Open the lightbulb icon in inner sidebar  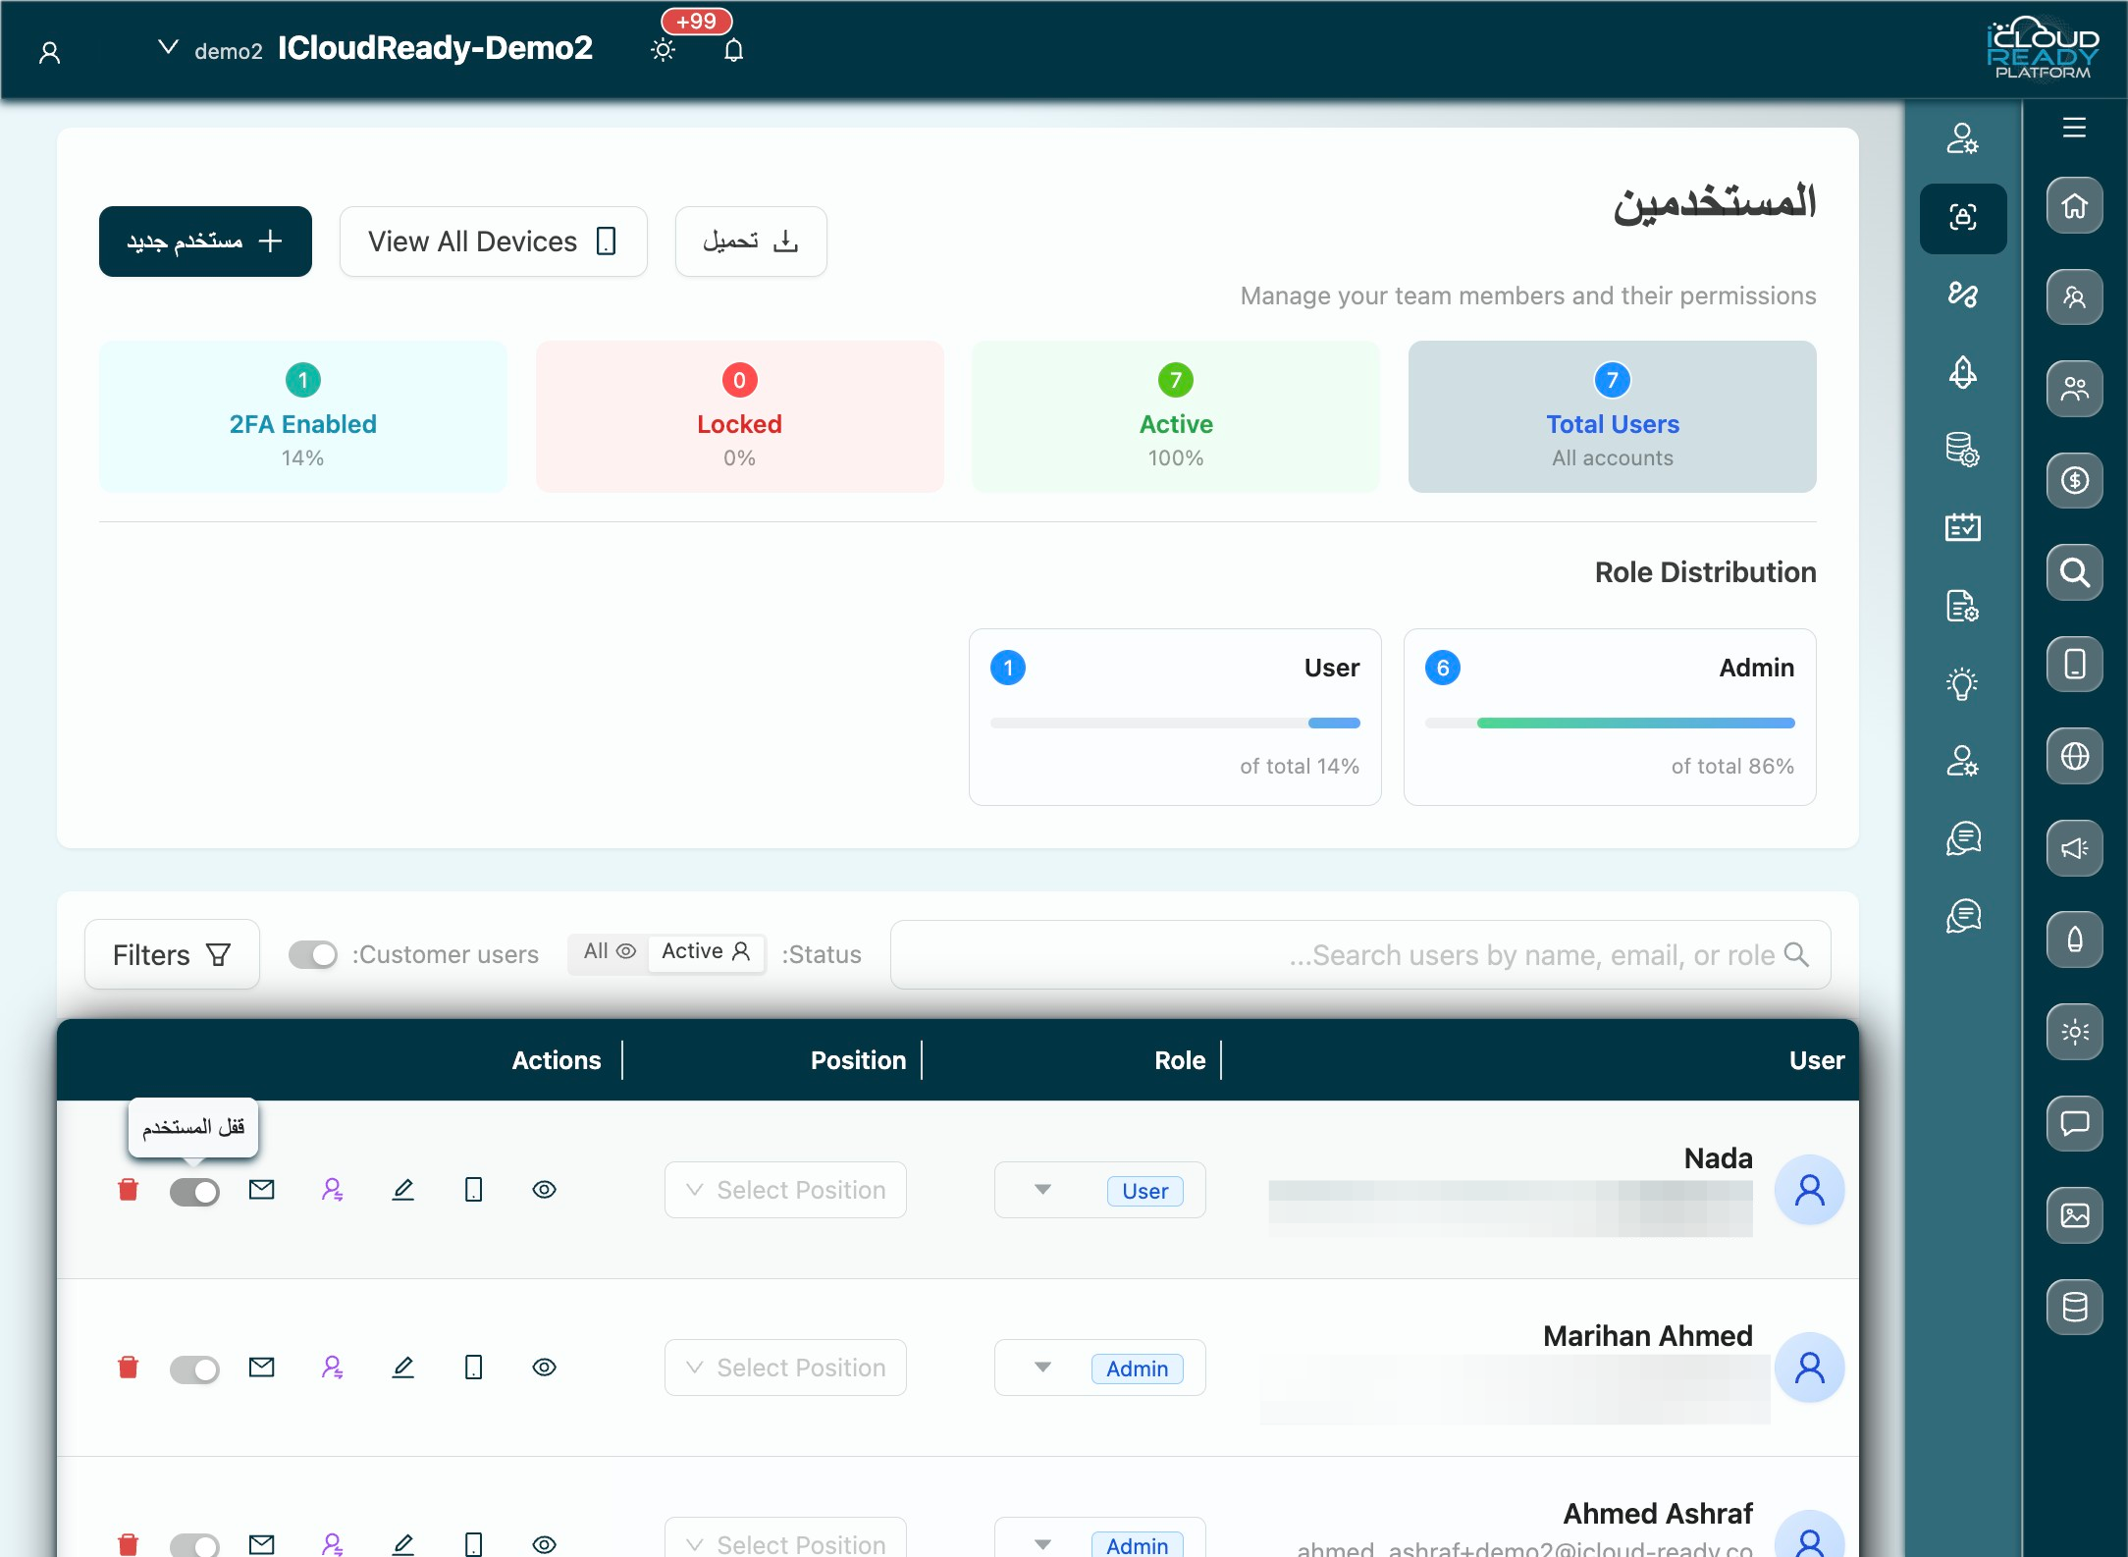point(1963,683)
